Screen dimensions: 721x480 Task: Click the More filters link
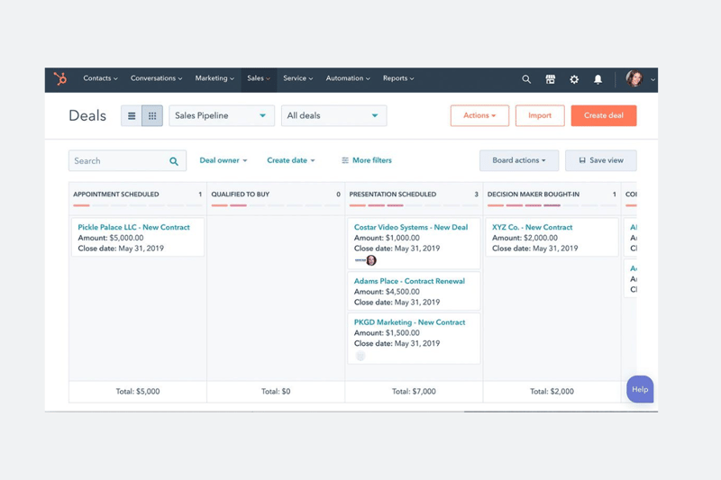click(372, 160)
